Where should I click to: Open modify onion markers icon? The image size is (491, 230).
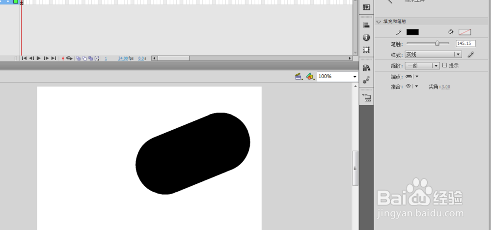click(x=97, y=58)
